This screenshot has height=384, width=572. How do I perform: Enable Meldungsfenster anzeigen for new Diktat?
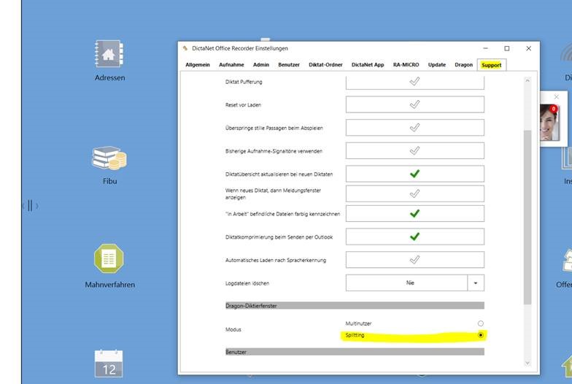point(414,193)
